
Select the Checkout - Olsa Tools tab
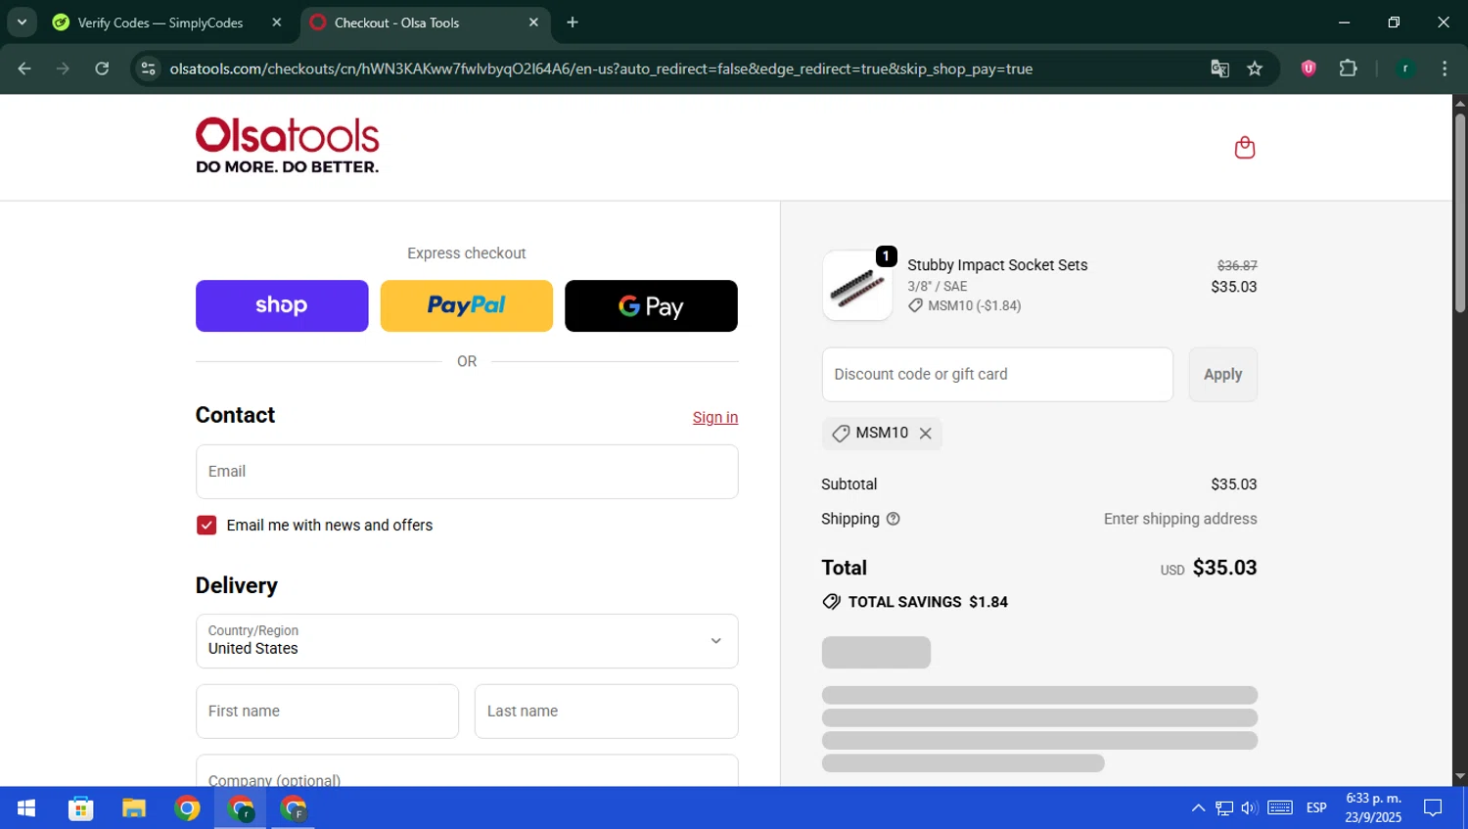(411, 23)
